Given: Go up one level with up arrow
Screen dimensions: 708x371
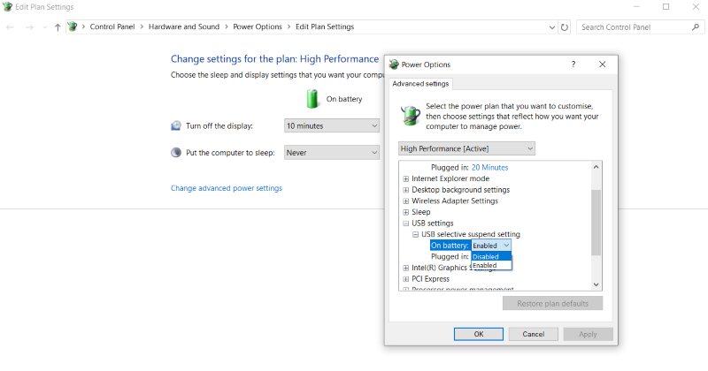Looking at the screenshot, I should (58, 27).
